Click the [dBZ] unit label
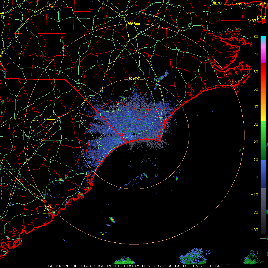This screenshot has height=268, width=268. [x=253, y=21]
